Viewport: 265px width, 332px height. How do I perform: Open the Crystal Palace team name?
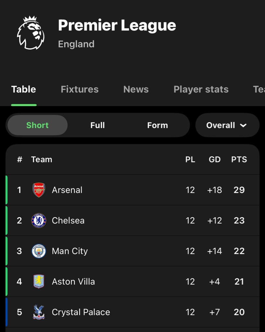coord(81,312)
